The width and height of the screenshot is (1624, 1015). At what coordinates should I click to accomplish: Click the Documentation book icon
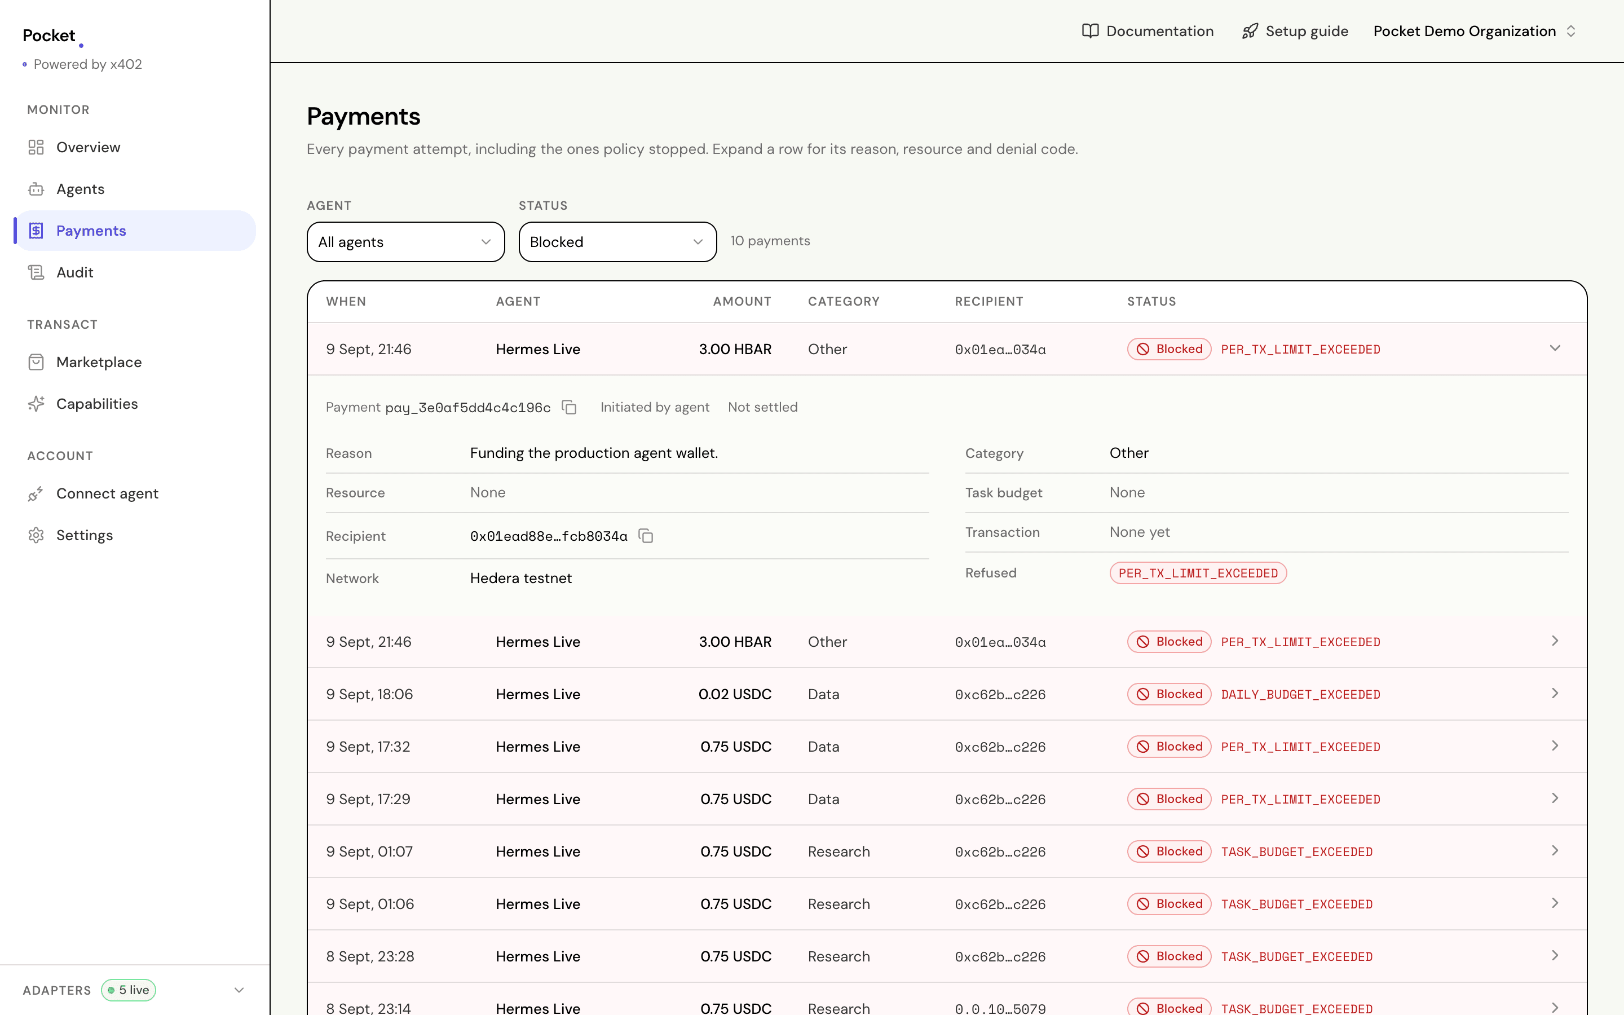[x=1091, y=31]
